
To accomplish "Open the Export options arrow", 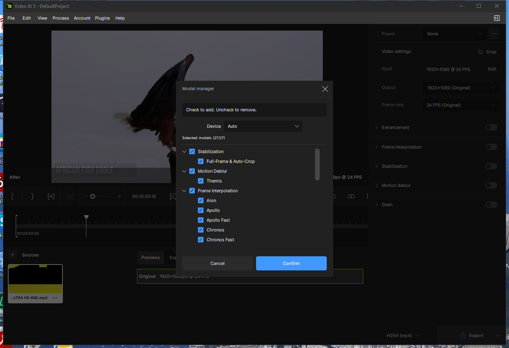I will 498,335.
